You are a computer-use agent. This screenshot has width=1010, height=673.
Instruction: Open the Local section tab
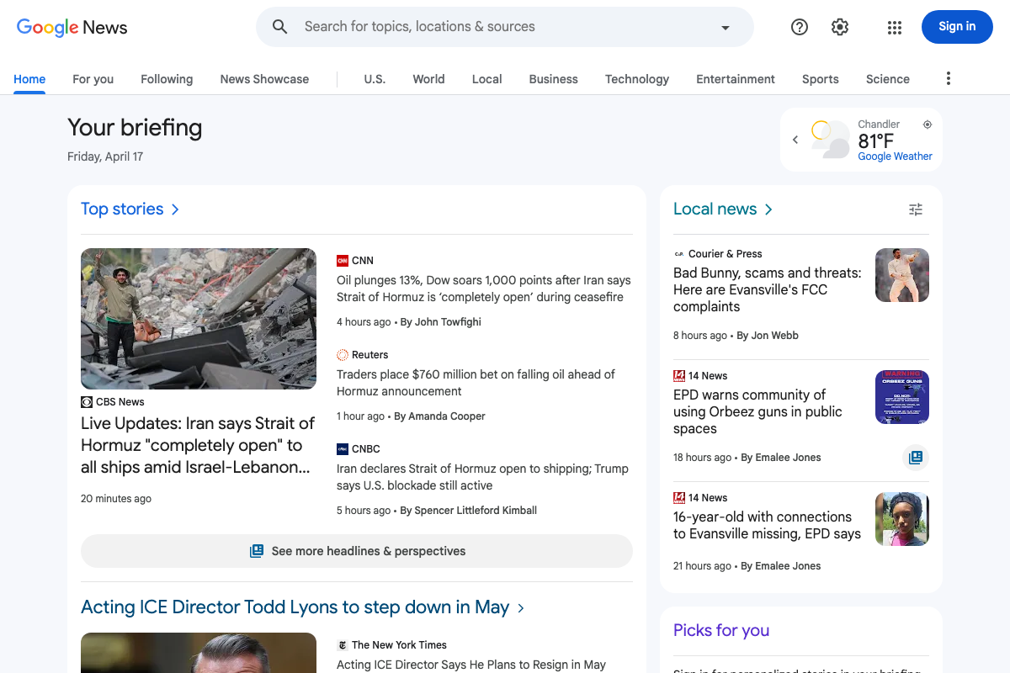(486, 79)
